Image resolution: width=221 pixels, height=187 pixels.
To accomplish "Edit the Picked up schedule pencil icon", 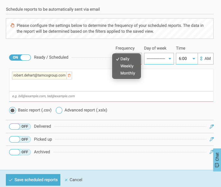I will click(x=212, y=139).
